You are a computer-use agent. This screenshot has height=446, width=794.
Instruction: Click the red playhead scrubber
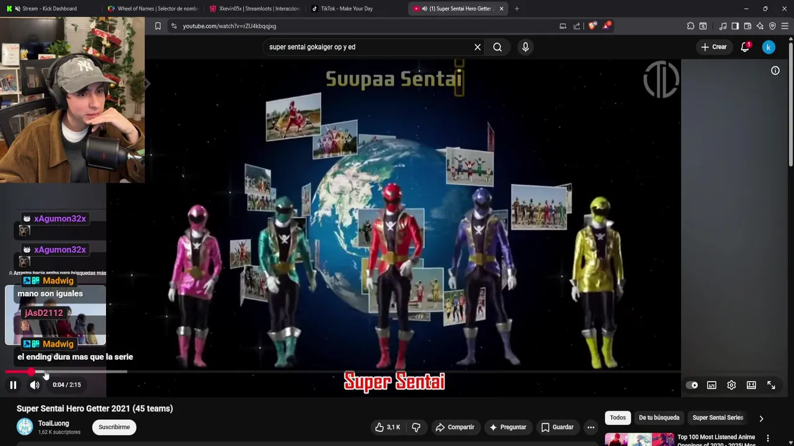[x=31, y=372]
